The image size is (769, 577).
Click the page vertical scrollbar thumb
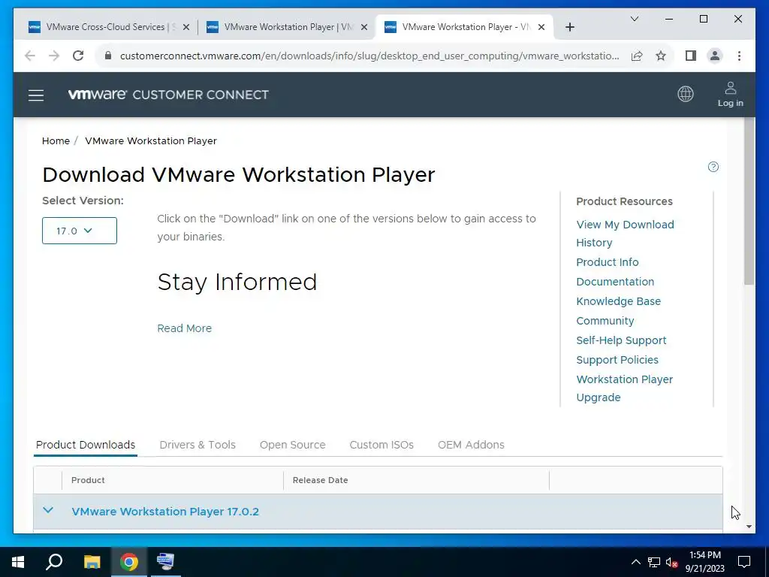click(749, 201)
